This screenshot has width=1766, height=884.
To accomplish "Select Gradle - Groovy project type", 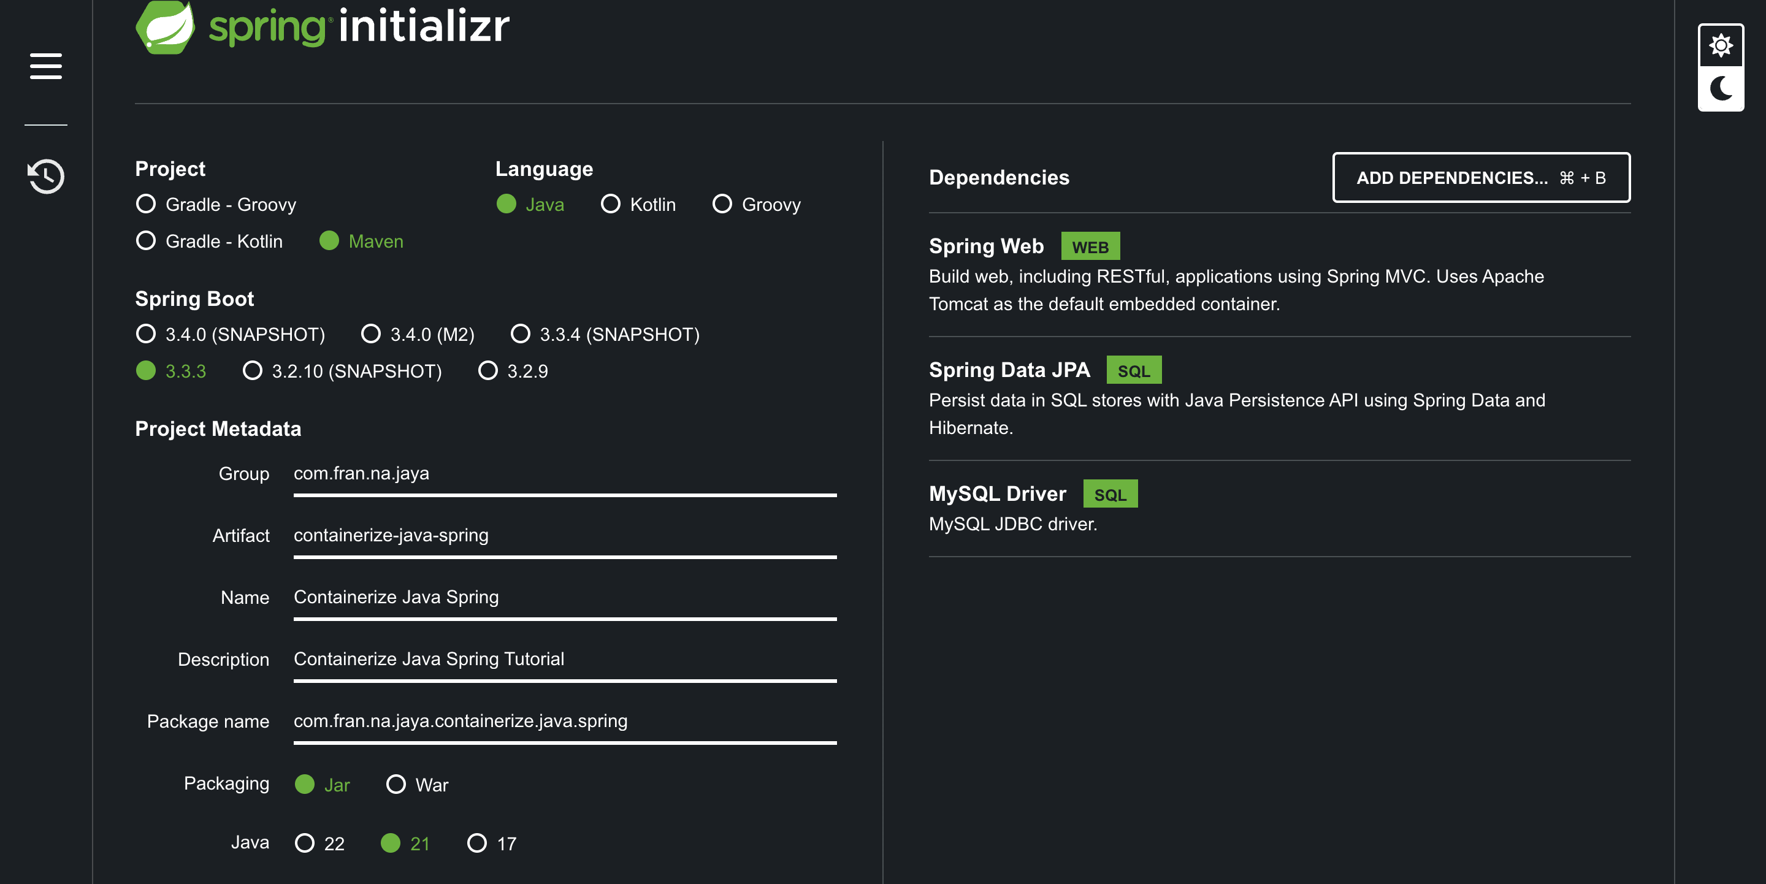I will (216, 204).
